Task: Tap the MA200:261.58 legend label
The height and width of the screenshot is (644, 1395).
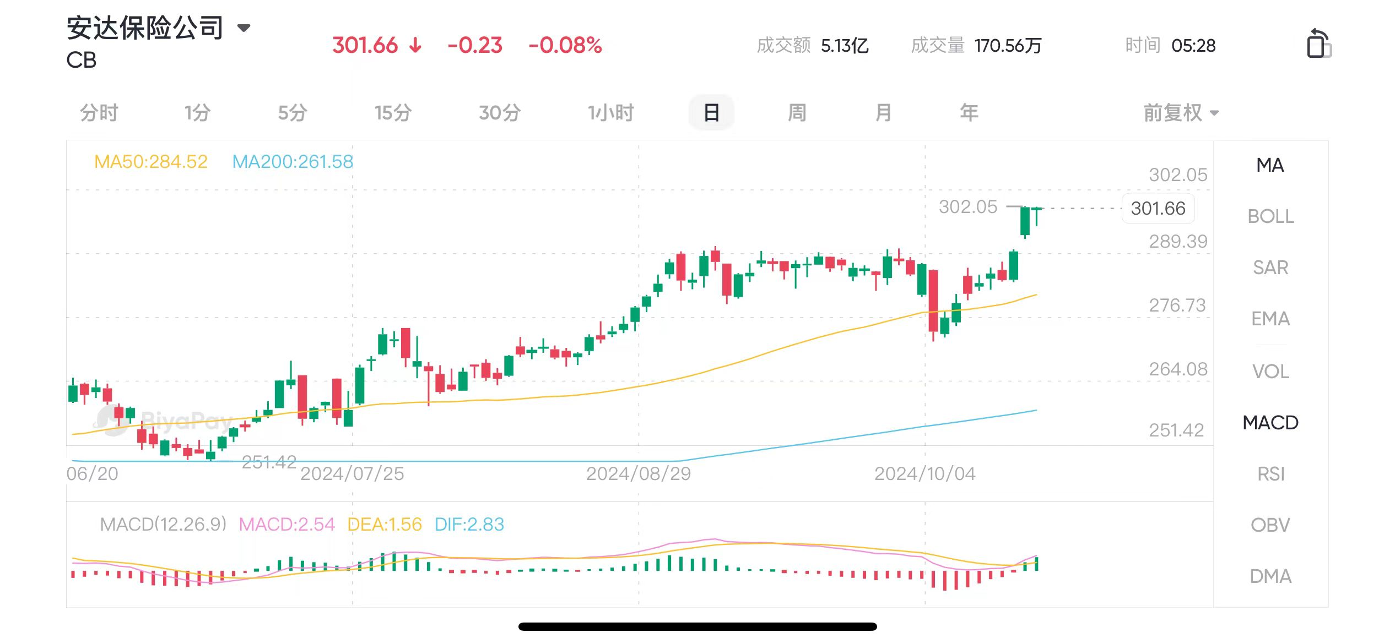Action: pyautogui.click(x=293, y=161)
